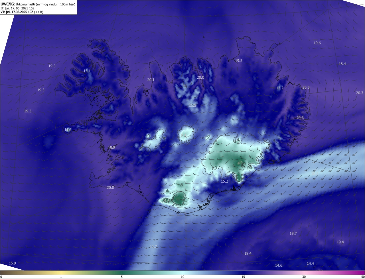Click the initial time line reading 15Z

tap(17, 8)
